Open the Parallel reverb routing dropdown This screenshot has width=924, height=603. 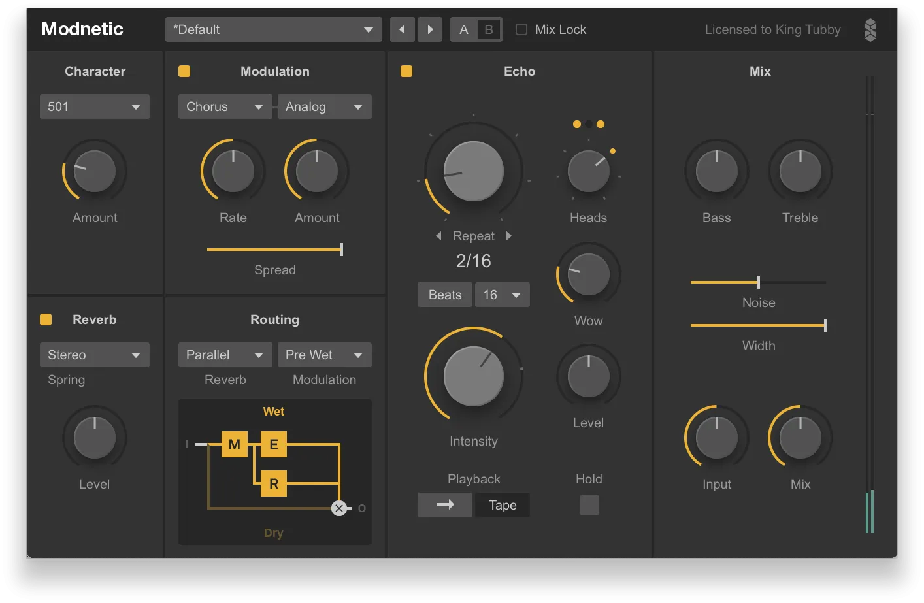point(225,355)
